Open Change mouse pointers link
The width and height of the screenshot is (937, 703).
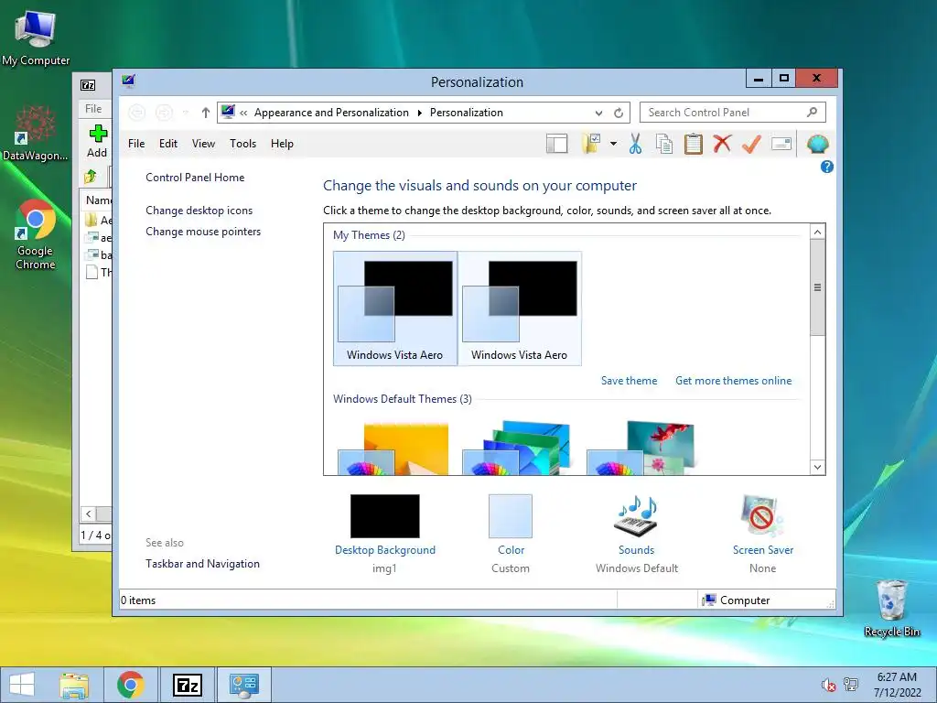pyautogui.click(x=203, y=232)
